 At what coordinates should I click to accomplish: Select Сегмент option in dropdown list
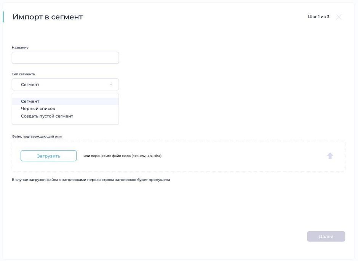tap(30, 101)
